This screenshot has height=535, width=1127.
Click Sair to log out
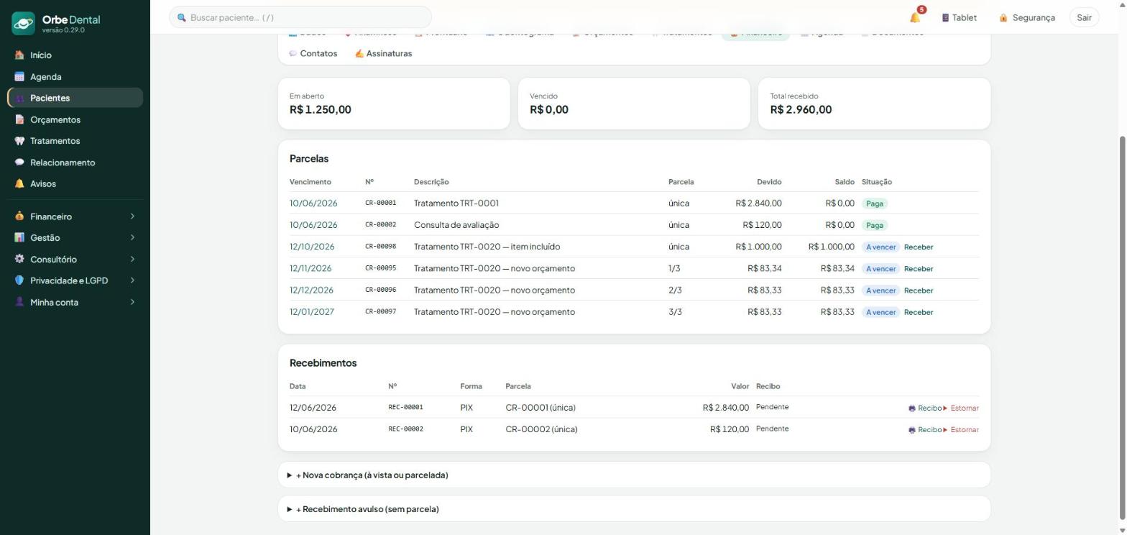tap(1084, 17)
